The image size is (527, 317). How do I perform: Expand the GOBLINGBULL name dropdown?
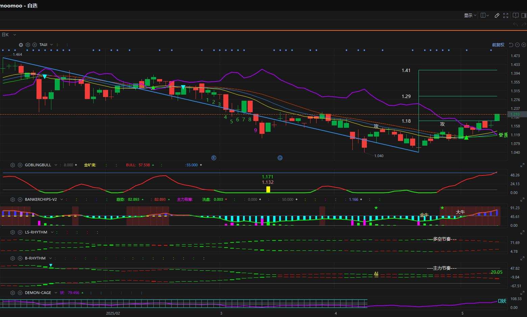(56, 165)
